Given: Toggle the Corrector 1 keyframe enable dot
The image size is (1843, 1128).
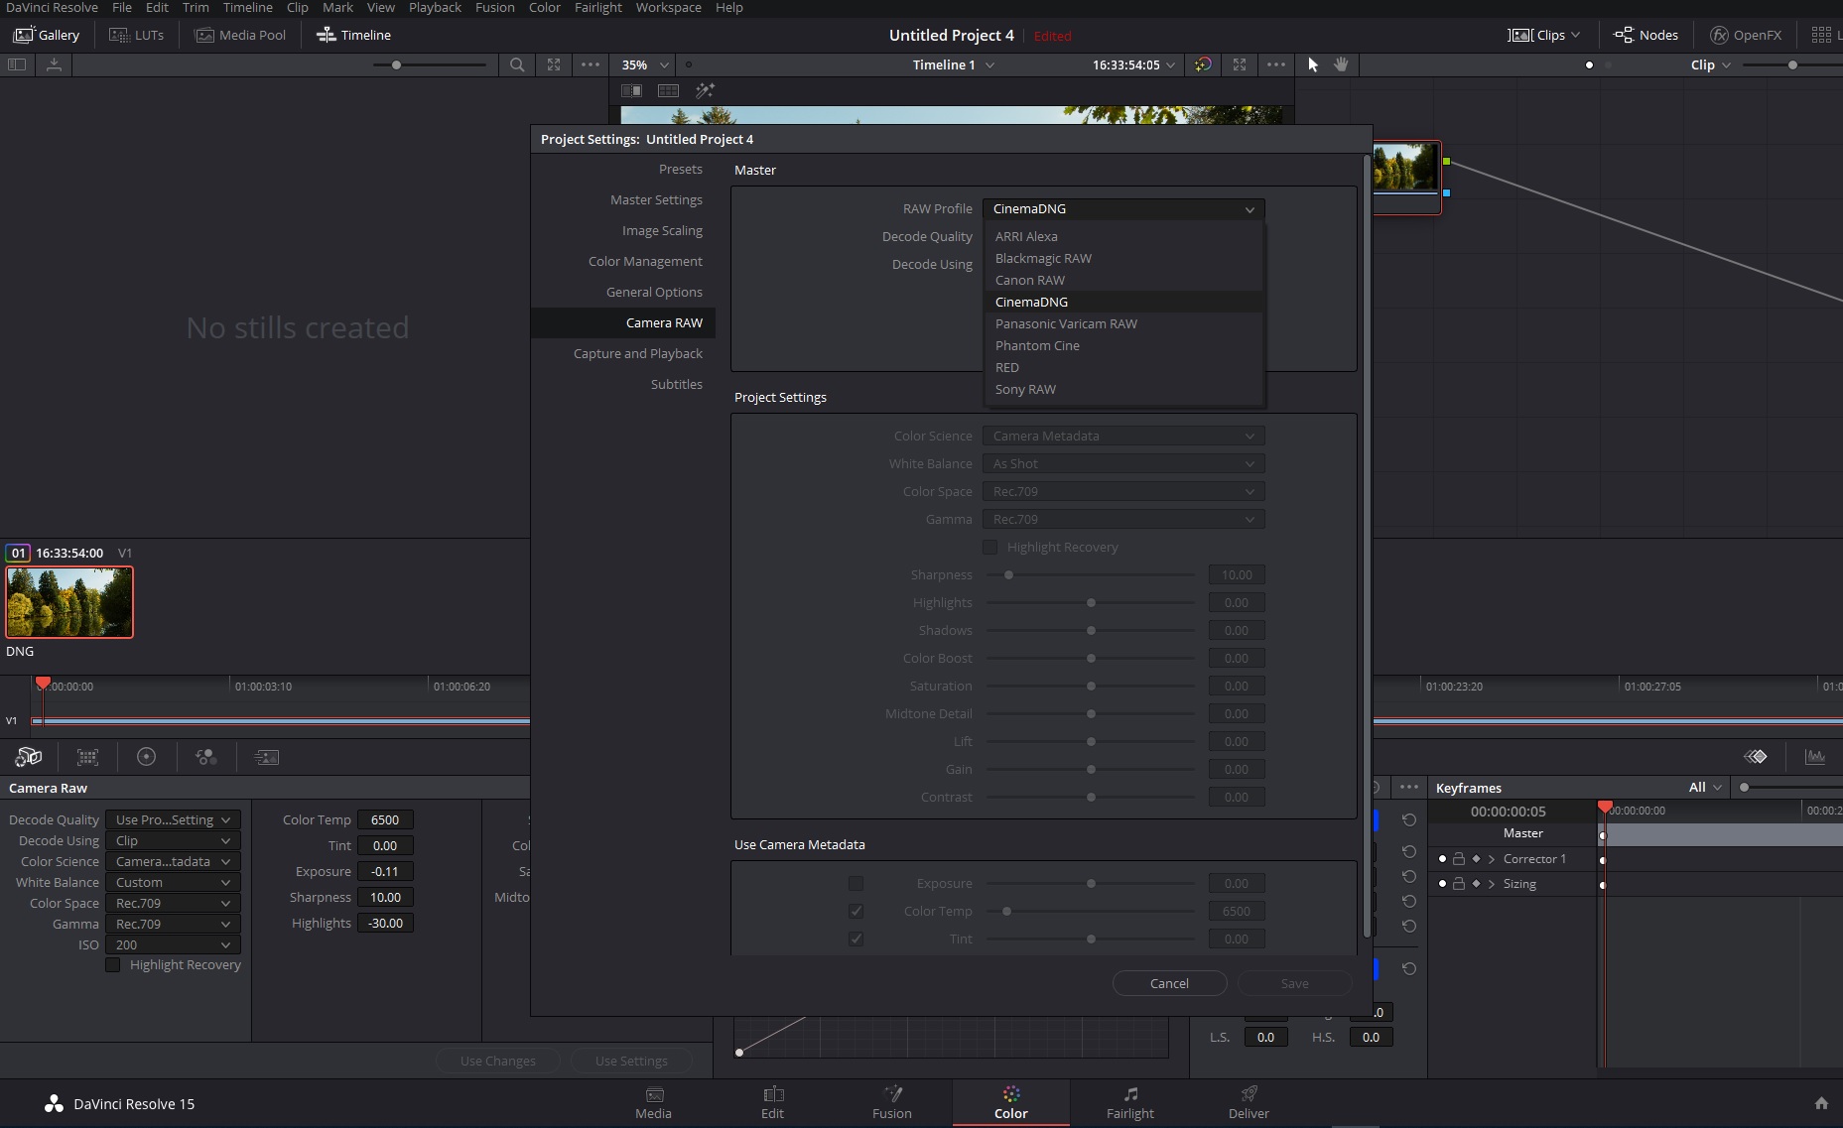Looking at the screenshot, I should click(1442, 859).
